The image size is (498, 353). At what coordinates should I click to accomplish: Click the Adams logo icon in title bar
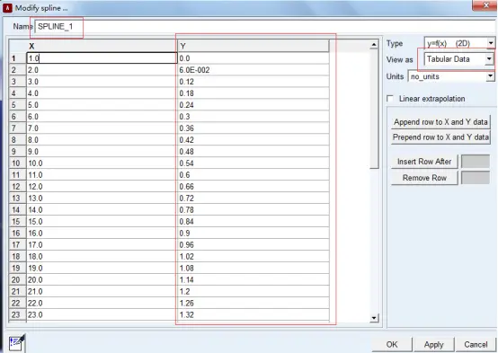coord(7,7)
